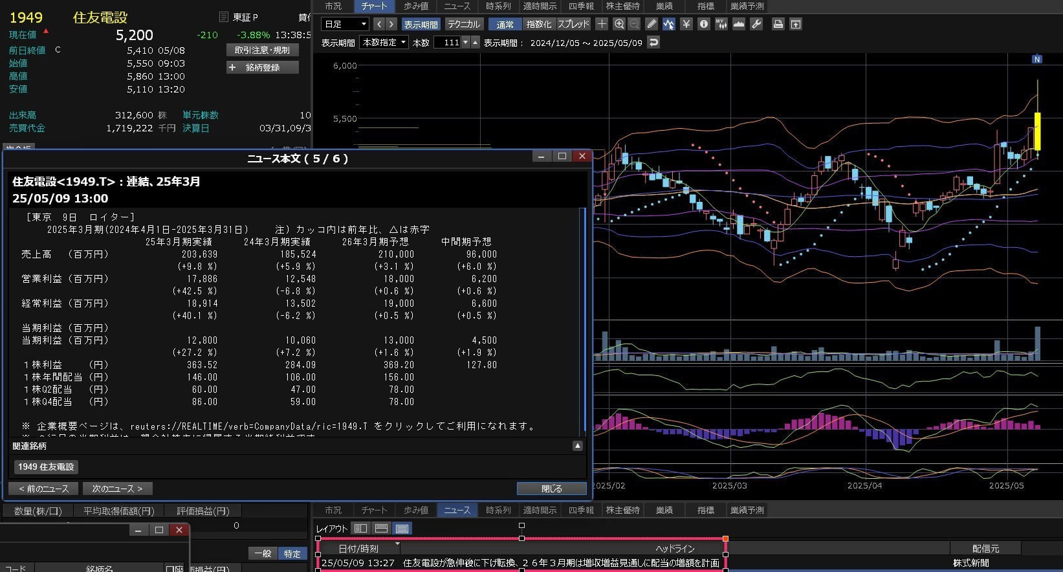Click the 本数 value field 111
Screen dimensions: 1063x572
tap(446, 42)
